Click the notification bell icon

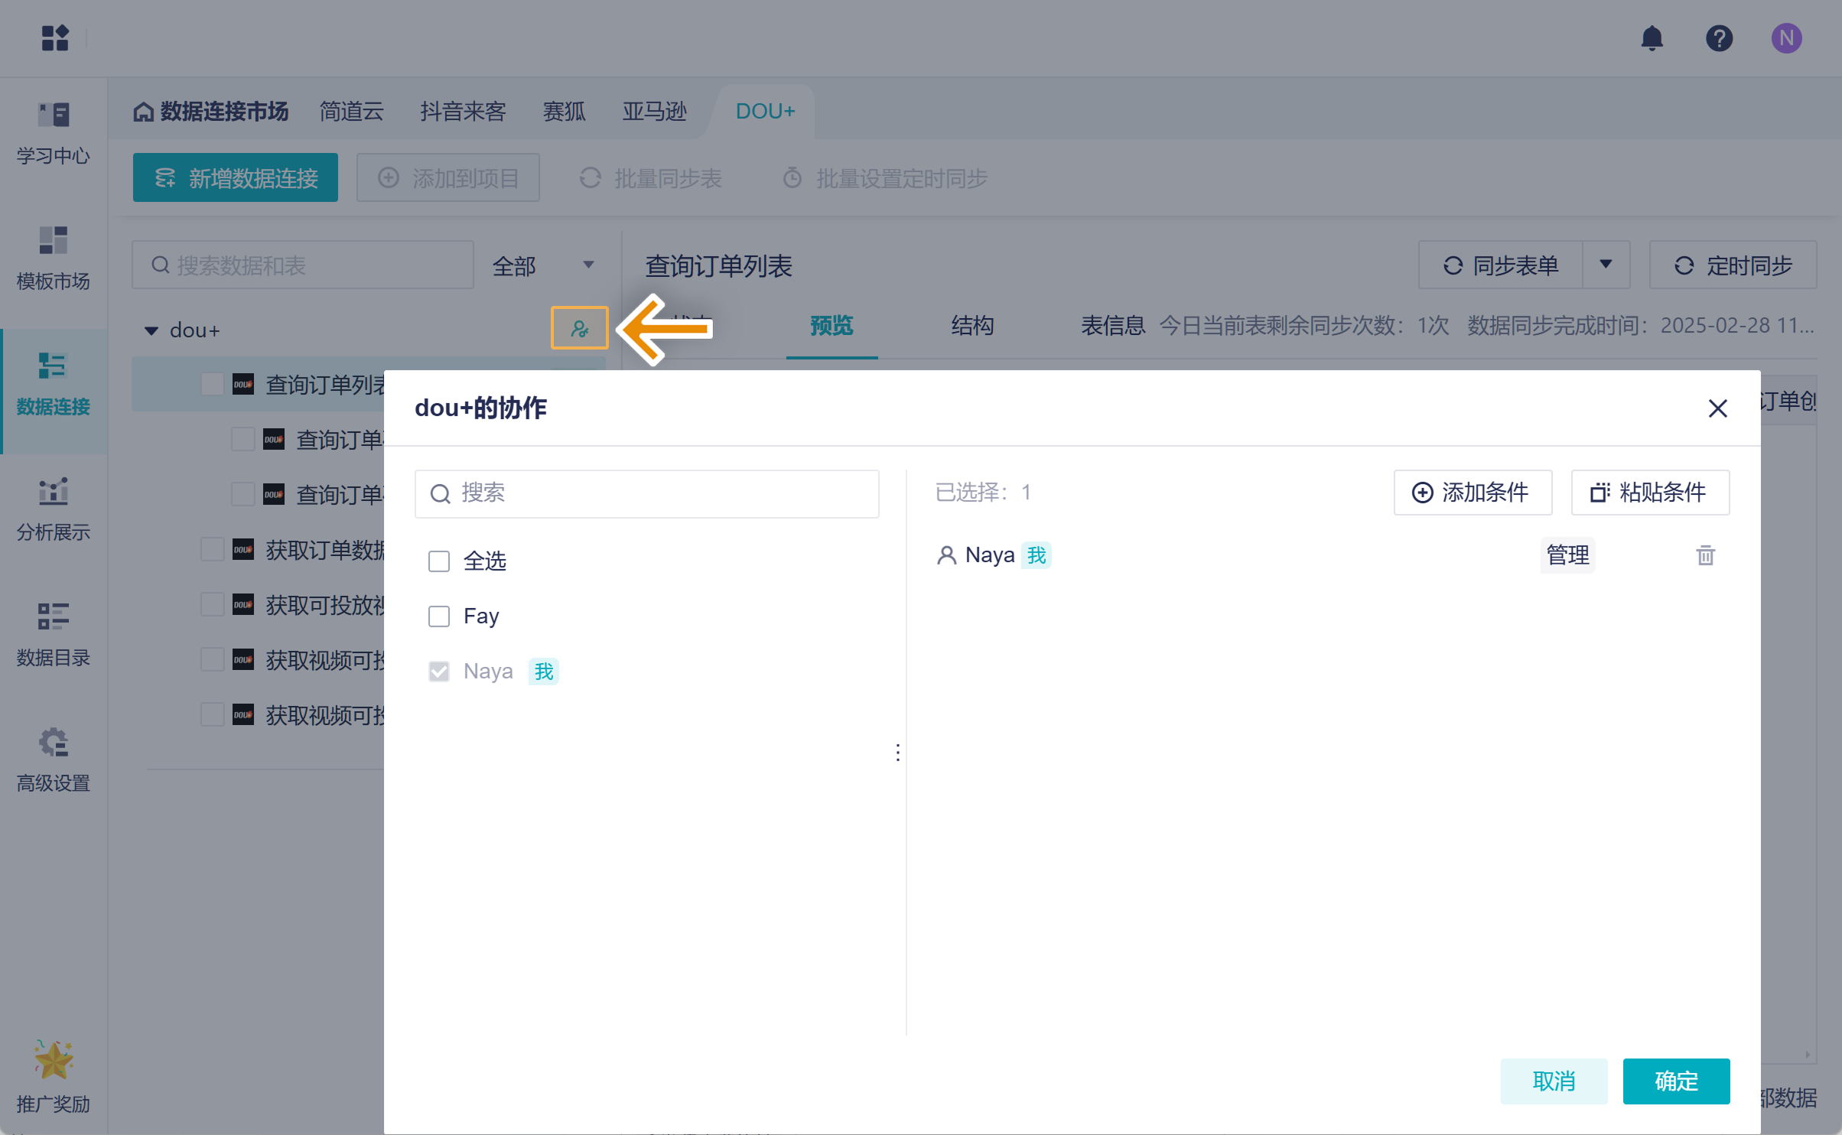coord(1652,38)
